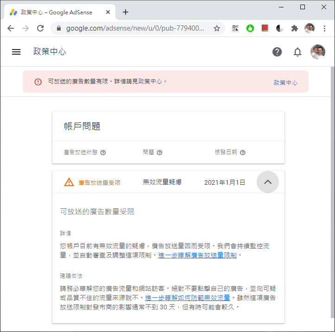Image resolution: width=335 pixels, height=332 pixels.
Task: Click the 詳情 label
Action: point(65,233)
